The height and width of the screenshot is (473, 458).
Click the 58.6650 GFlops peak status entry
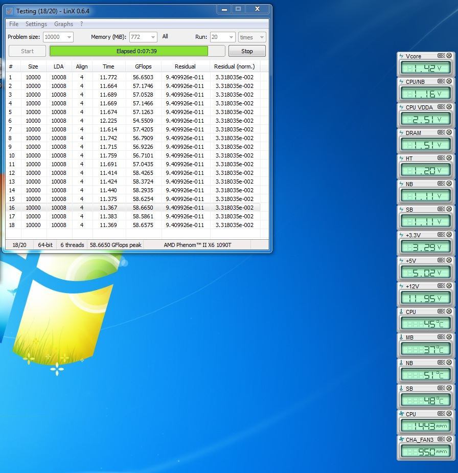[x=116, y=245]
